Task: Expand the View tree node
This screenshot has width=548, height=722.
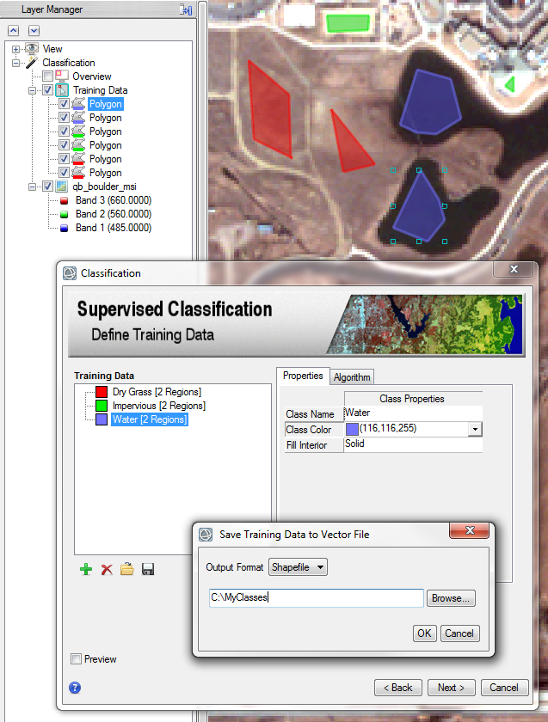Action: coord(15,49)
